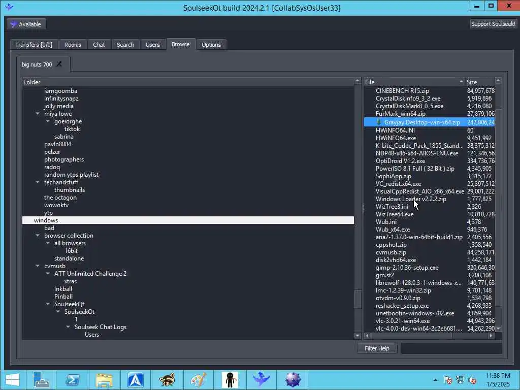Open the blue A app on taskbar
Viewport: 520px width, 390px height.
[135, 380]
